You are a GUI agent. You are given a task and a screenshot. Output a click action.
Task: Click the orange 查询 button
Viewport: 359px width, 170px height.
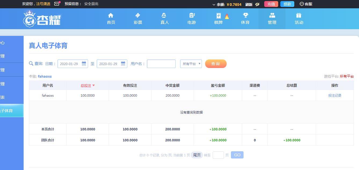tap(216, 64)
